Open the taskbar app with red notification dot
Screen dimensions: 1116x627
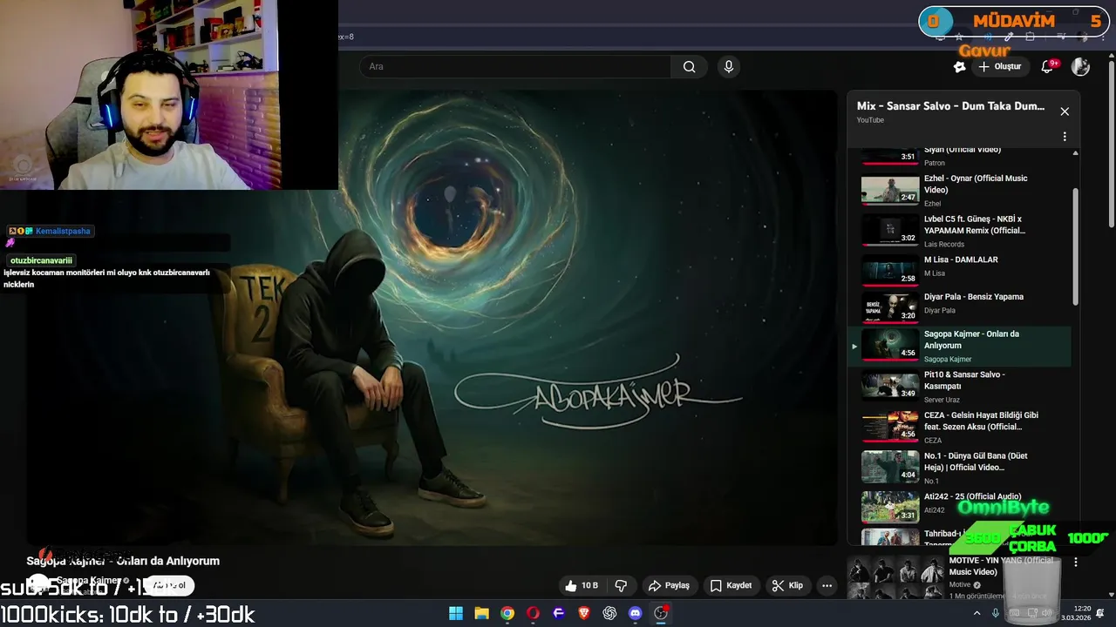[x=661, y=613]
